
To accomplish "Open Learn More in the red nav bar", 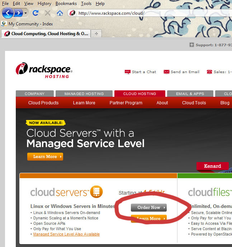I will coord(84,103).
